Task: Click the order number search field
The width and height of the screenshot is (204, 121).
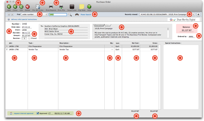Action: click(x=57, y=15)
